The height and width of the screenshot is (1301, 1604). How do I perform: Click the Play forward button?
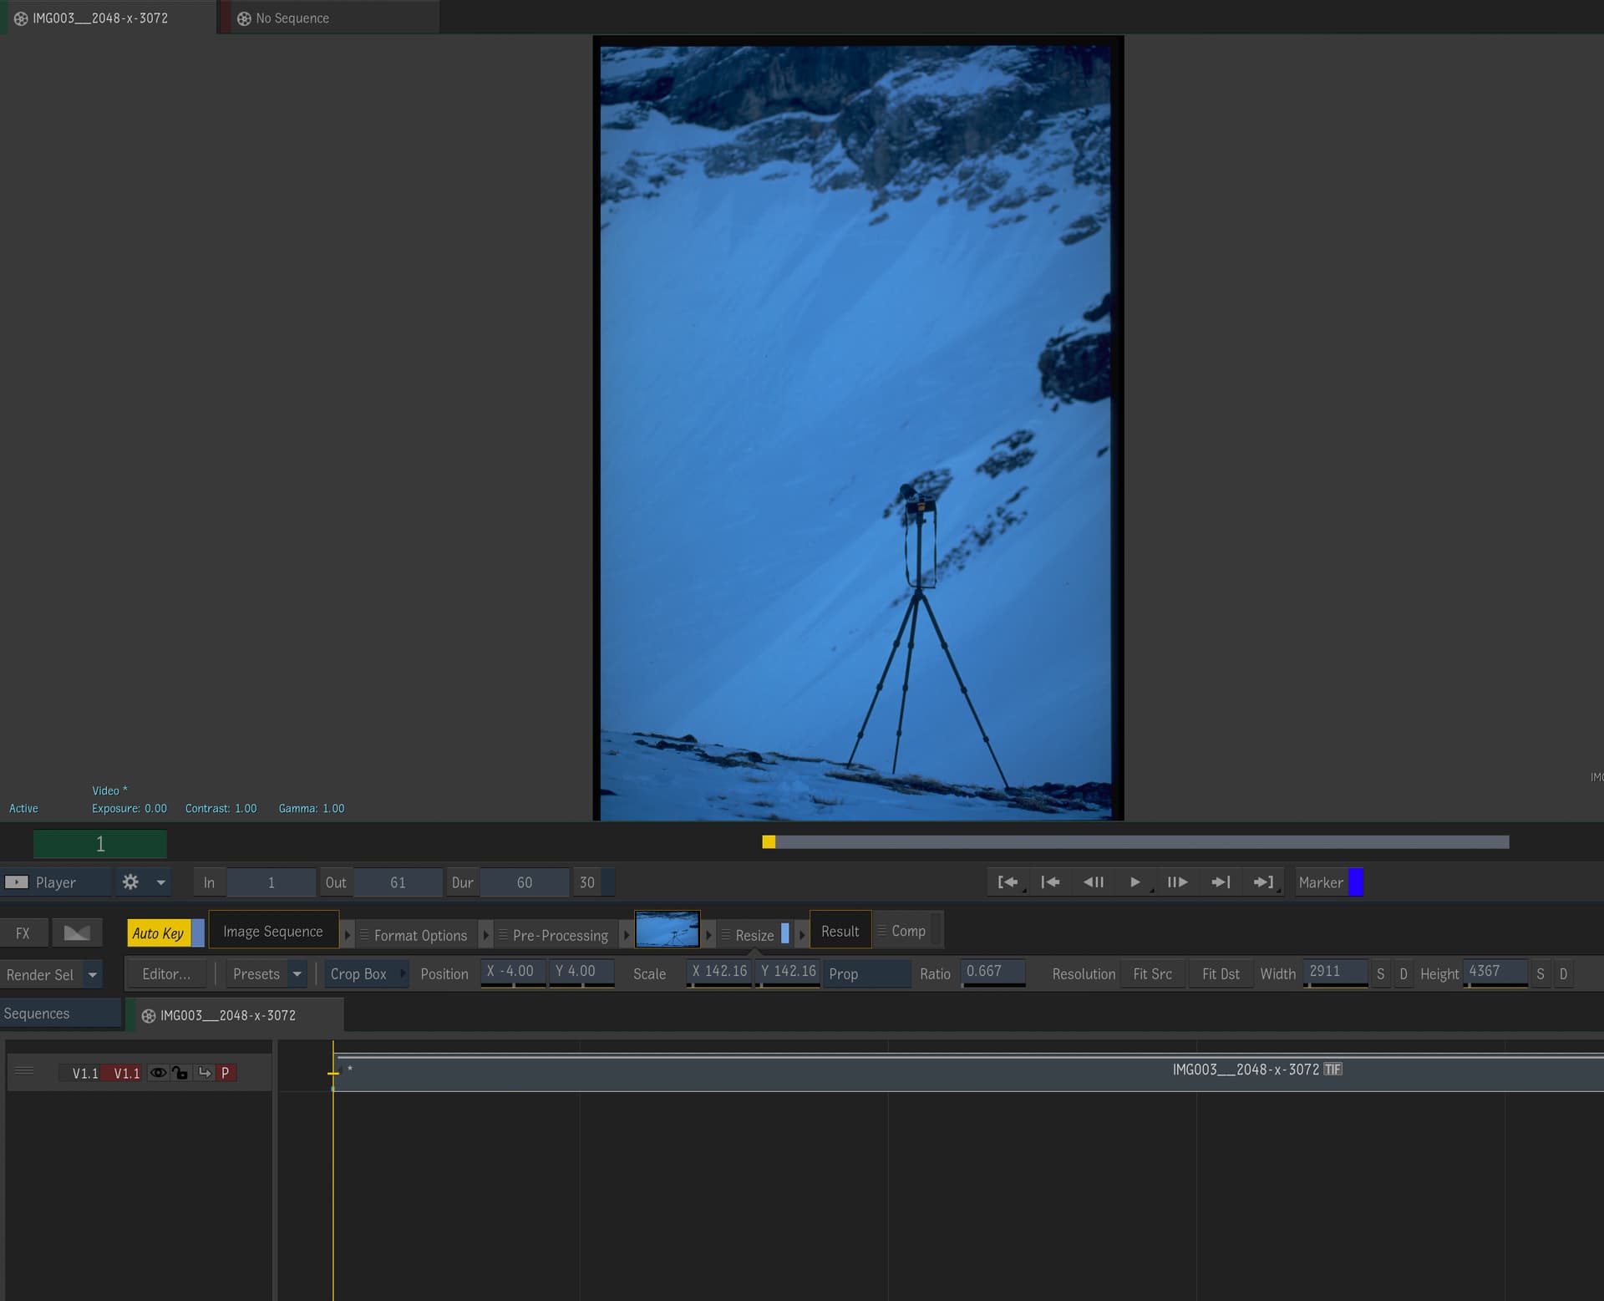[x=1134, y=882]
